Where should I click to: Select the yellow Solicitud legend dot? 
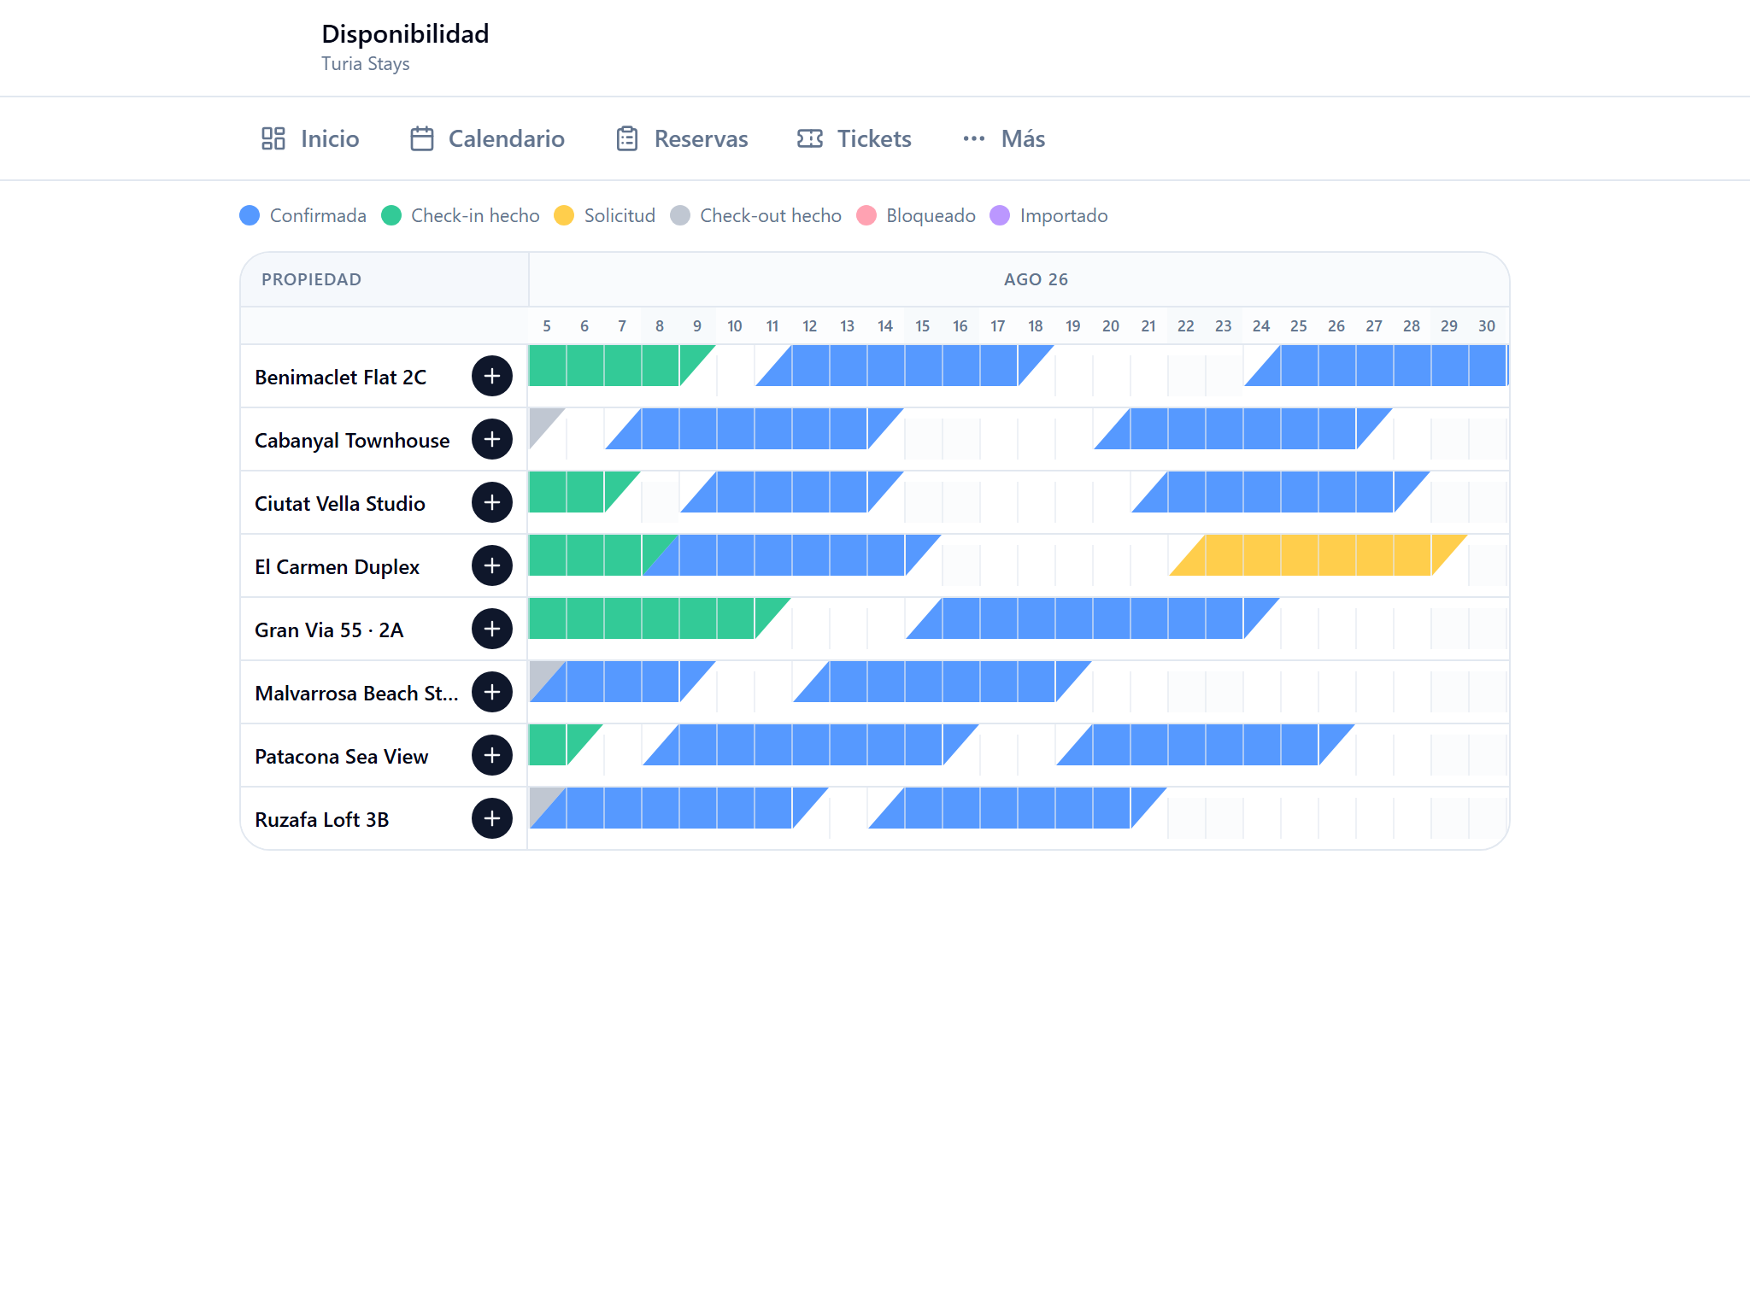(564, 215)
